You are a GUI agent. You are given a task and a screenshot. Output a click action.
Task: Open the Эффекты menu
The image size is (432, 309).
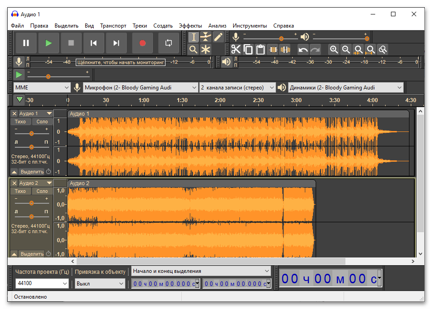[190, 26]
